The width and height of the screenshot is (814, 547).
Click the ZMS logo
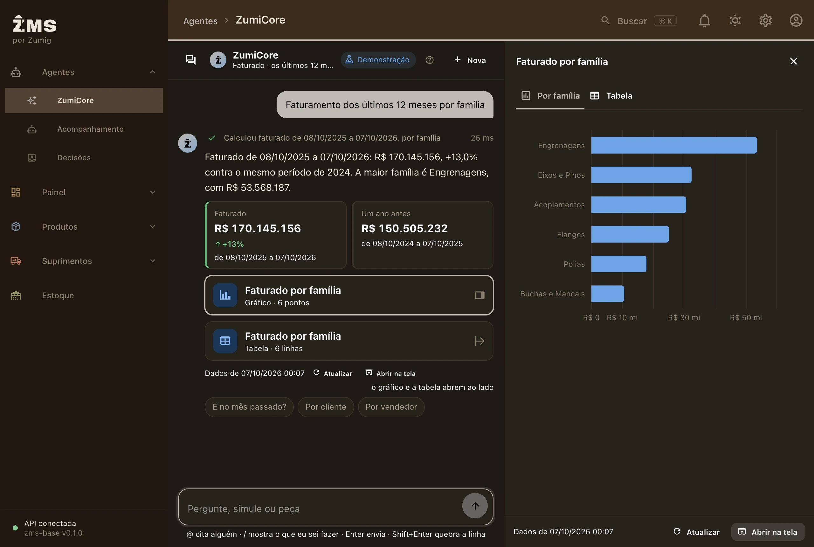35,24
